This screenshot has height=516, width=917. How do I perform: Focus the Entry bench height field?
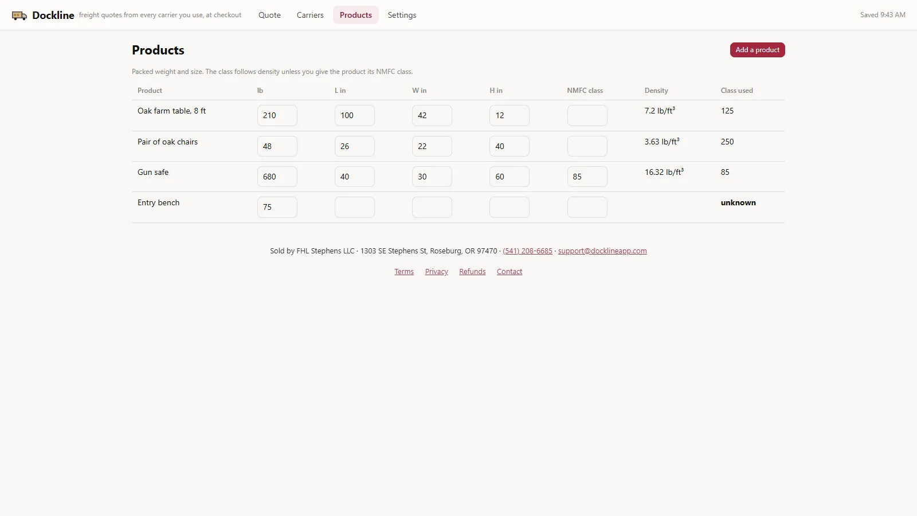coord(510,207)
